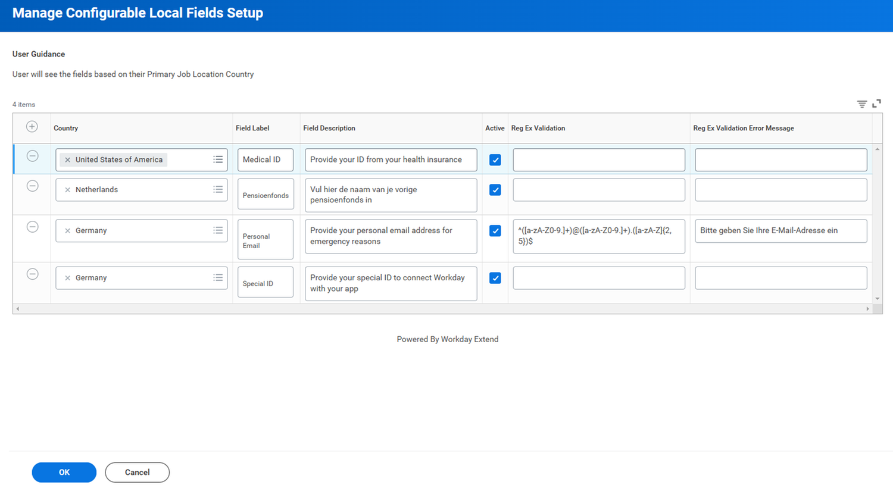Click the Reg Ex Validation field for Medical ID
The image size is (893, 488).
tap(598, 159)
